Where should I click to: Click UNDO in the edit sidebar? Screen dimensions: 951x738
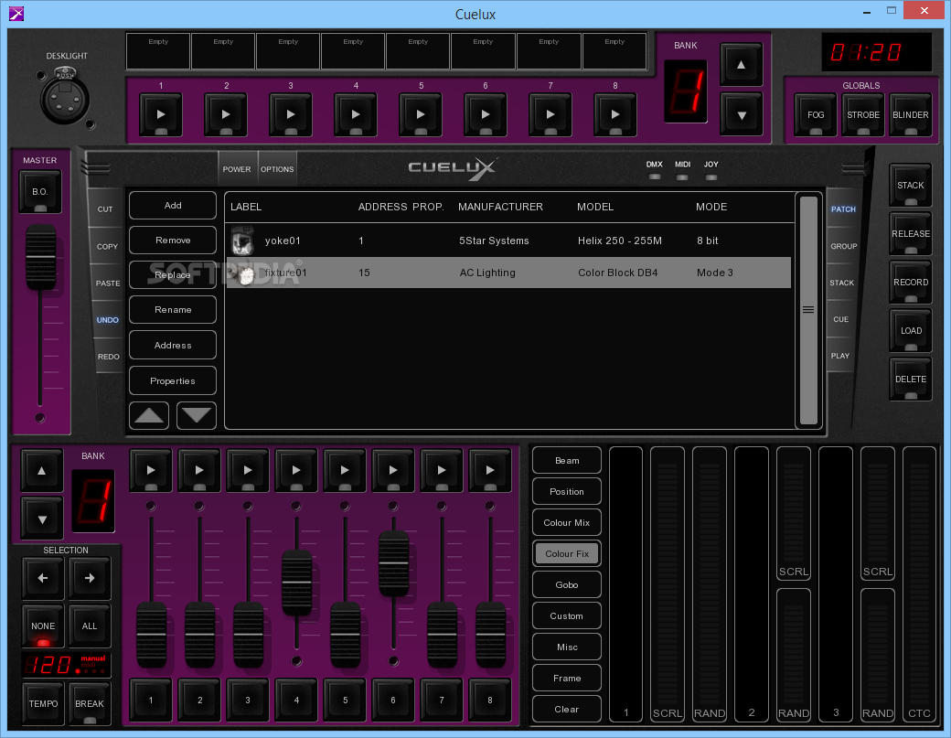pos(107,319)
